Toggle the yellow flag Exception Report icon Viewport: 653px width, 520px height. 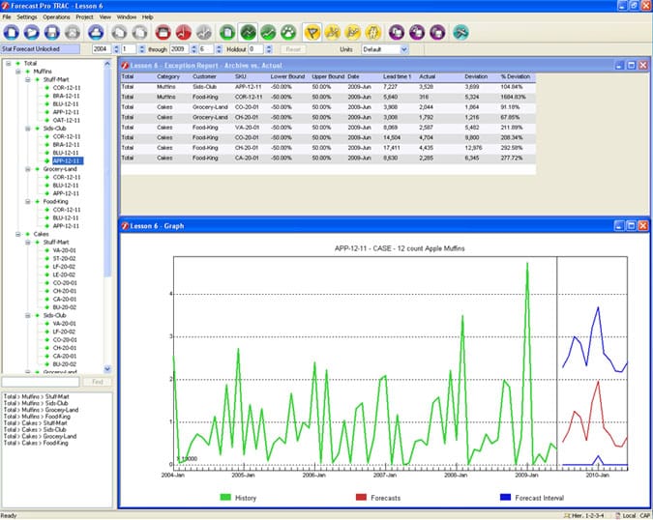pyautogui.click(x=312, y=33)
